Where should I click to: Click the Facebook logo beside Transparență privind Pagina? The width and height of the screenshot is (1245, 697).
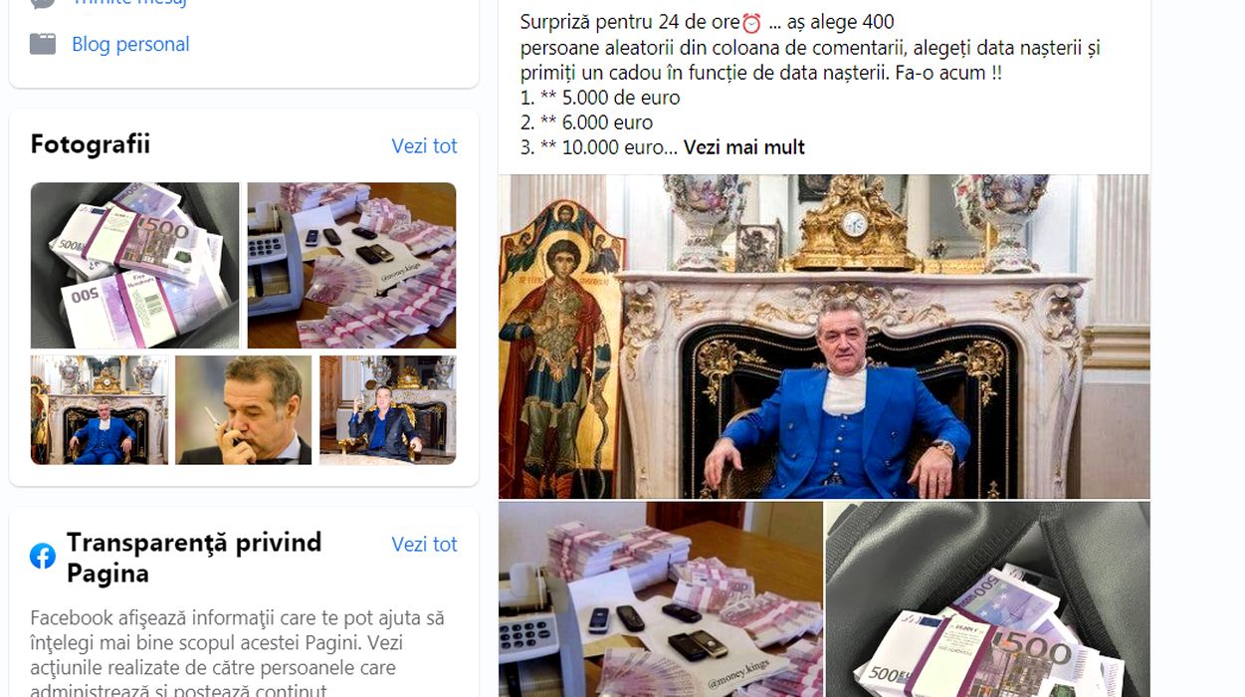(43, 557)
